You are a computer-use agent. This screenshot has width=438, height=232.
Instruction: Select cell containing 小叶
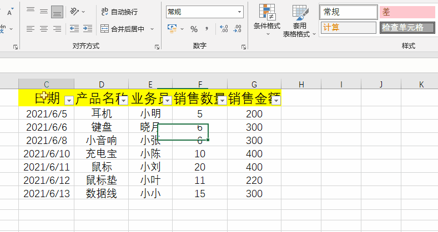pyautogui.click(x=150, y=180)
